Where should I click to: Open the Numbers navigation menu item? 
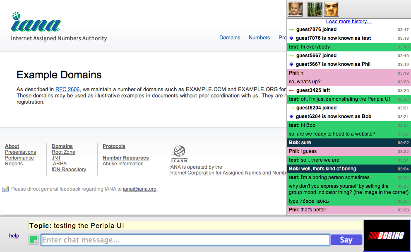coord(259,38)
